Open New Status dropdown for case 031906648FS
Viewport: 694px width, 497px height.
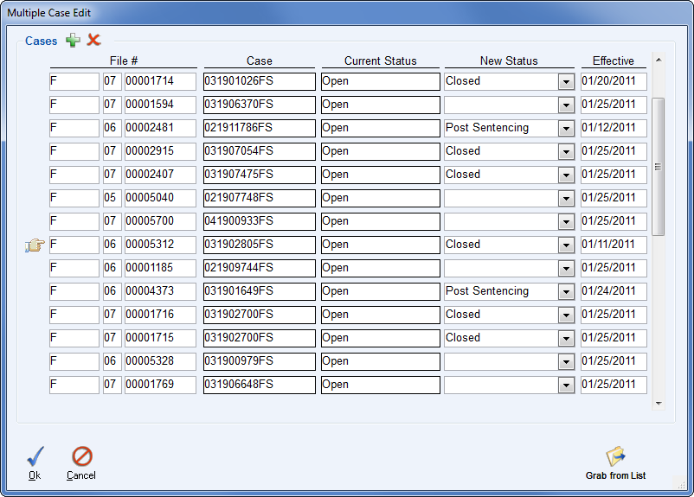click(566, 385)
